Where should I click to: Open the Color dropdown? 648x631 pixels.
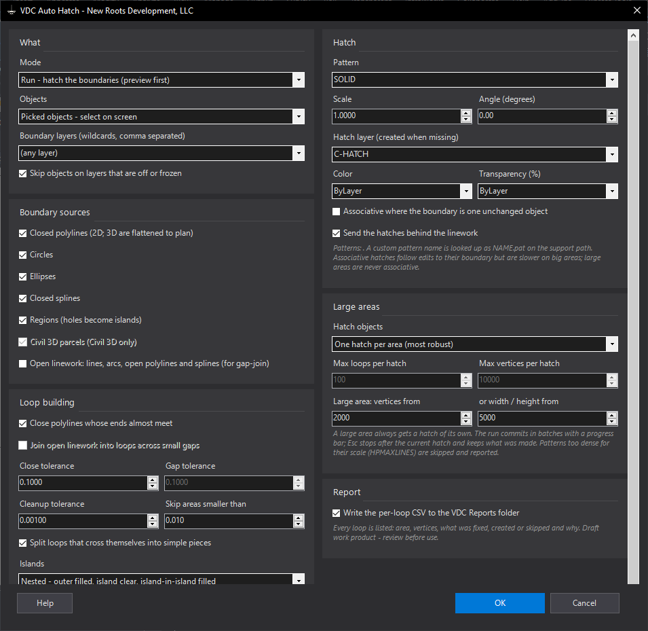pos(466,191)
